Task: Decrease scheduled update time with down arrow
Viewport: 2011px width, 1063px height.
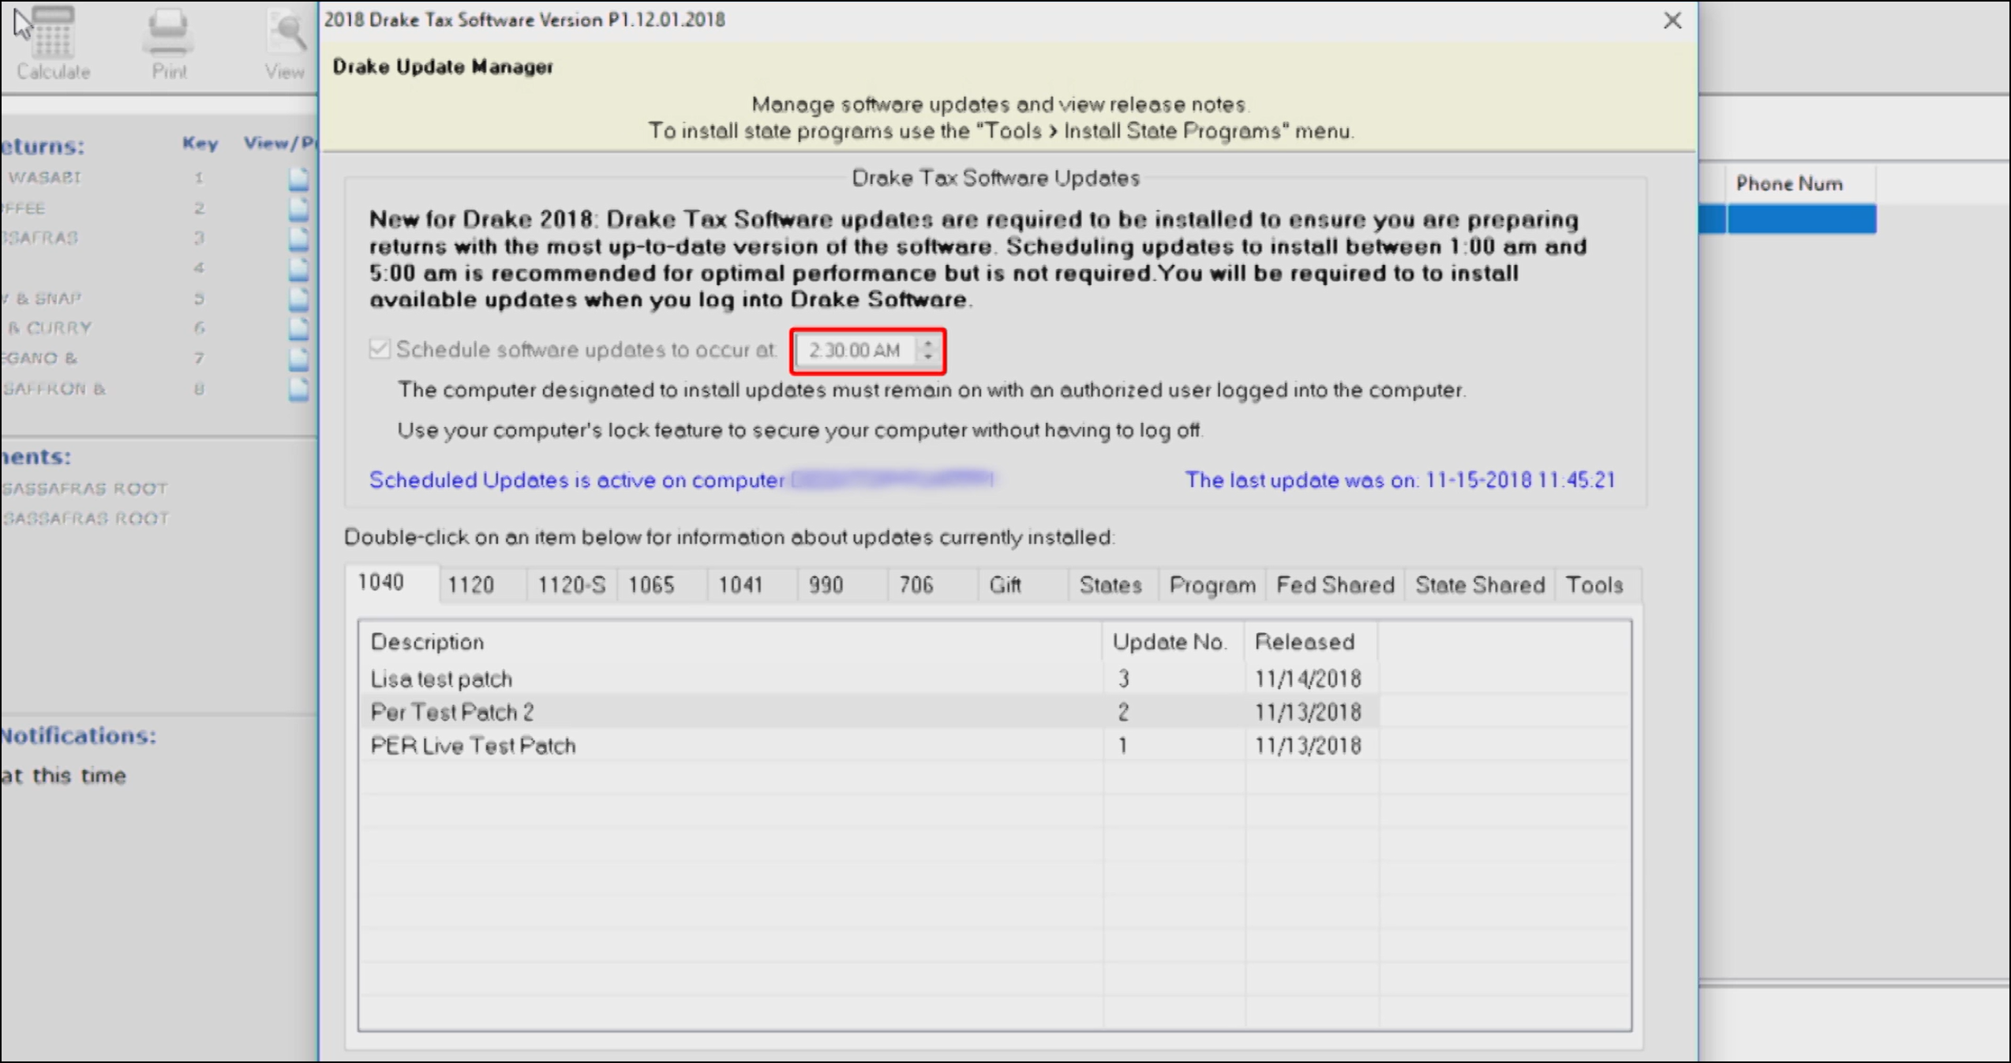Action: (928, 357)
